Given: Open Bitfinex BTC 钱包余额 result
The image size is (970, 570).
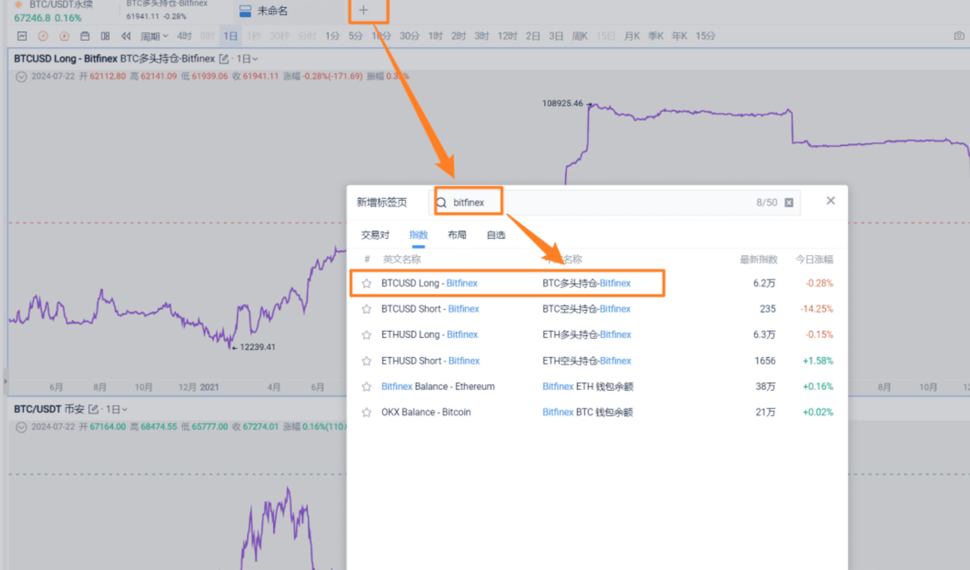Looking at the screenshot, I should tap(588, 412).
